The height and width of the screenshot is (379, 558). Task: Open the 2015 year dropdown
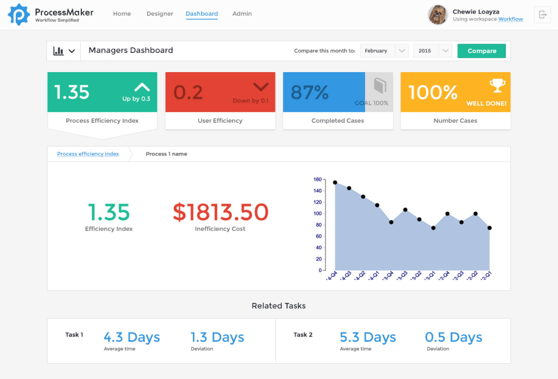pyautogui.click(x=432, y=51)
